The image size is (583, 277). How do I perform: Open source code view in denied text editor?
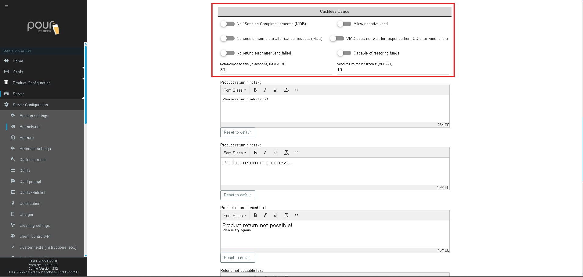coord(297,215)
